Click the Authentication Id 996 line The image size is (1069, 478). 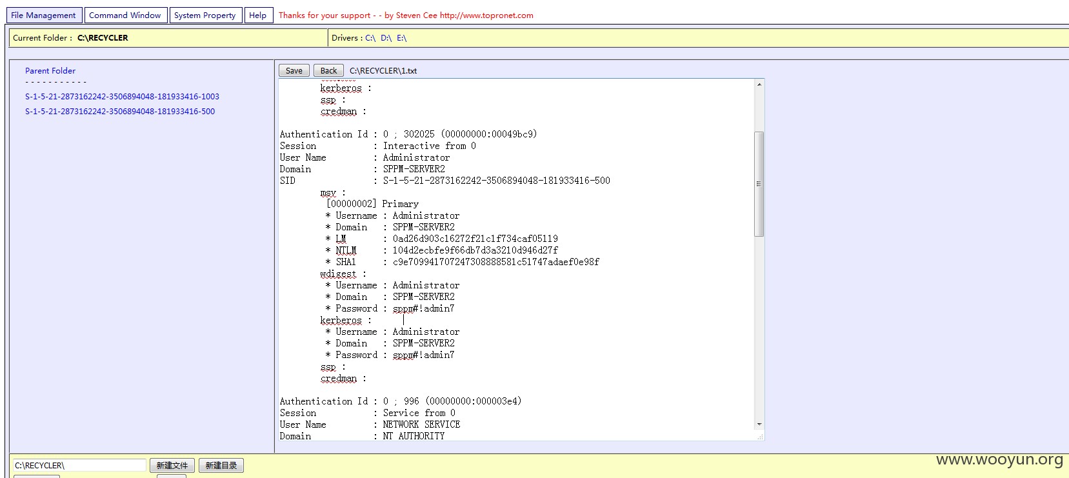point(401,401)
